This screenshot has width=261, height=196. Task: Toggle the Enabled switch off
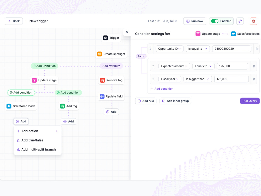pos(215,21)
